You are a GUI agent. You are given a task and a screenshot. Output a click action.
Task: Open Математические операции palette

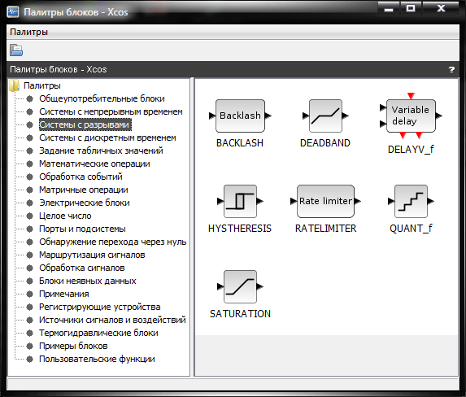coord(94,164)
